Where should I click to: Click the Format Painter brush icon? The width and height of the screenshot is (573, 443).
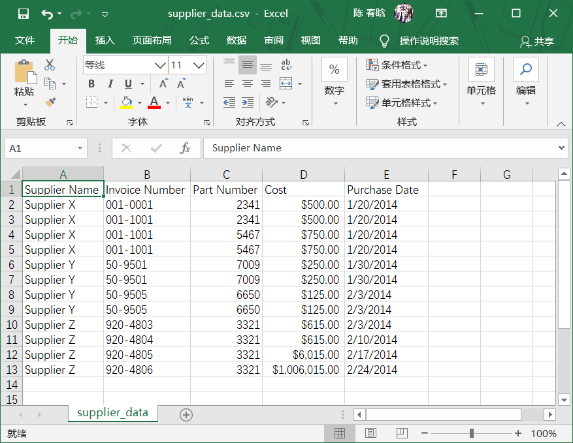coord(50,102)
